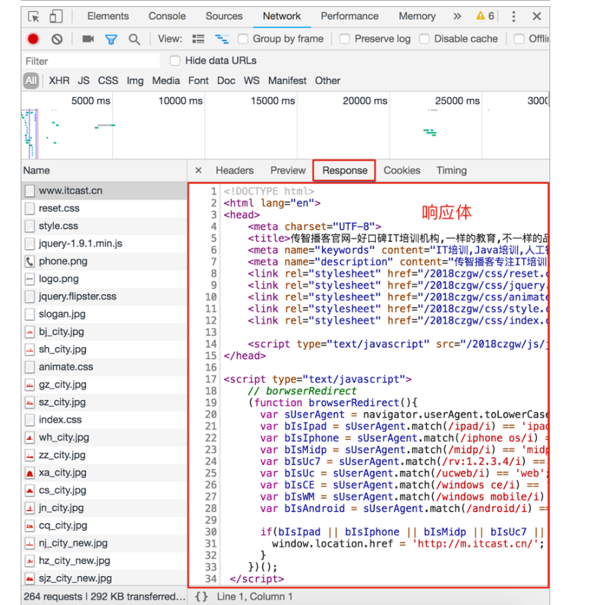This screenshot has width=599, height=605.
Task: Filter requests by Manifest
Action: point(287,80)
